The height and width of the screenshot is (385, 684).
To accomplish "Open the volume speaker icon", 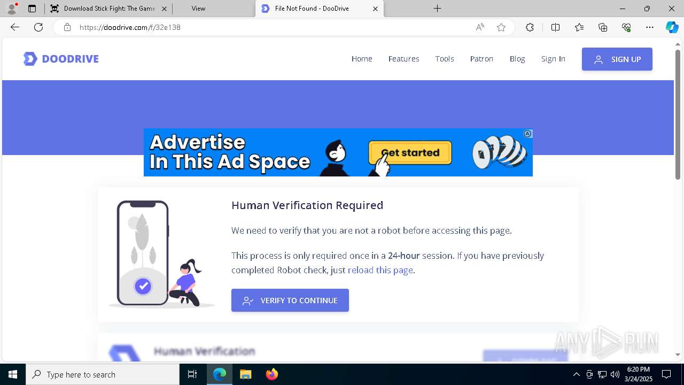I will [x=615, y=374].
